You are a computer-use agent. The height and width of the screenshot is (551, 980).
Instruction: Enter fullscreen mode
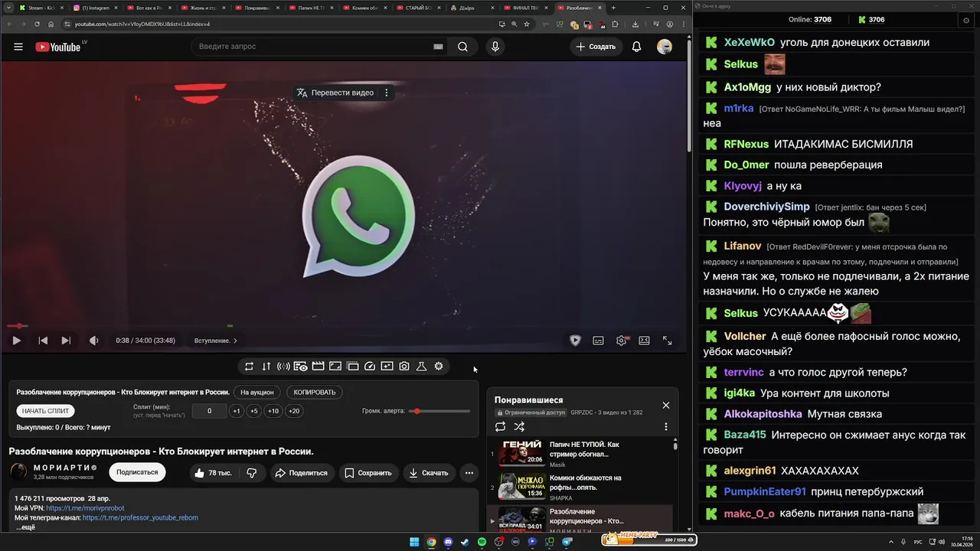pyautogui.click(x=668, y=341)
